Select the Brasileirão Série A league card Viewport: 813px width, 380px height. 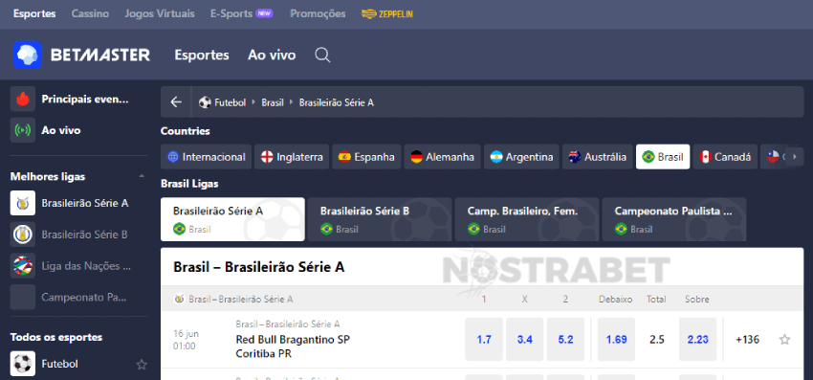[x=232, y=219]
